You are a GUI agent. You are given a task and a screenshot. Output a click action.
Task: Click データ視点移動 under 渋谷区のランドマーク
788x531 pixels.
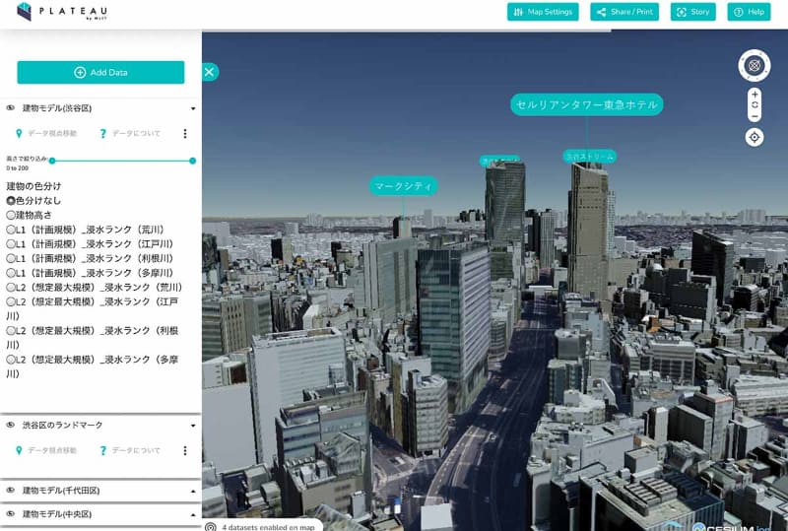pos(46,450)
